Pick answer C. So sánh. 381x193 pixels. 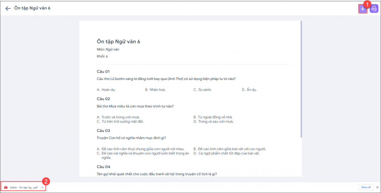202,90
